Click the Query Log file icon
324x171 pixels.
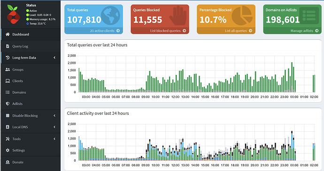(8, 46)
